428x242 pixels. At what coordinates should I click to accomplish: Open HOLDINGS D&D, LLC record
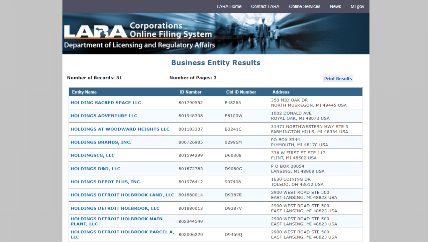pos(95,169)
